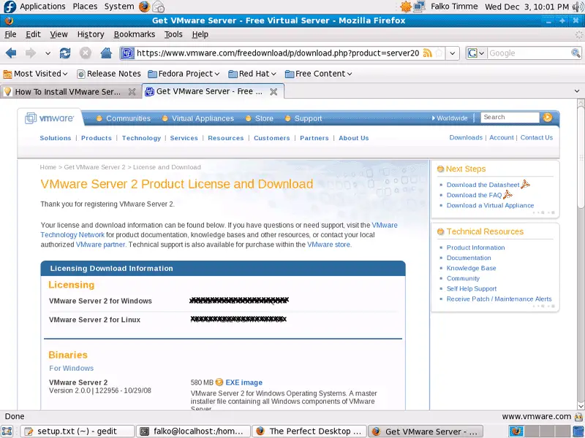
Task: Open the network monitor icon in top panel
Action: pos(420,7)
